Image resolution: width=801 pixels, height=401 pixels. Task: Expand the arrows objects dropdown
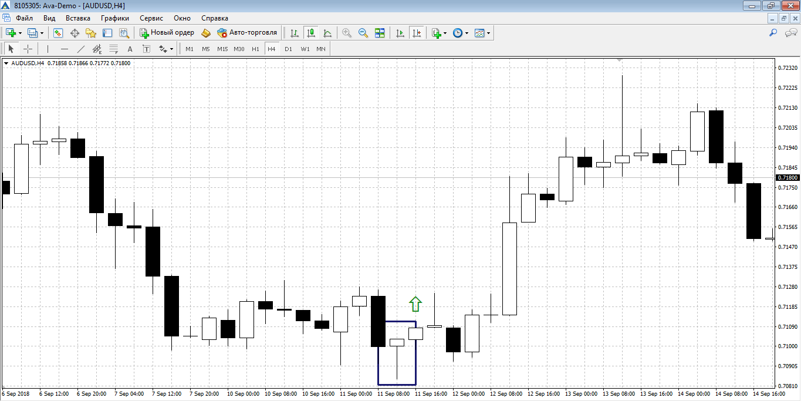(x=172, y=49)
